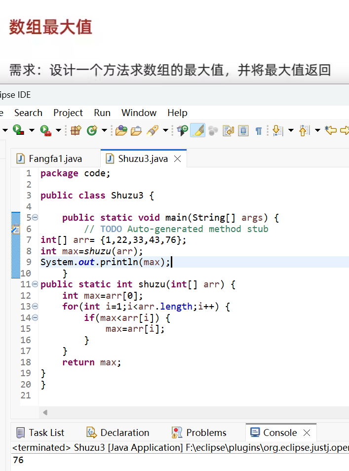Click the New Java Class icon
The image size is (349, 471).
[92, 130]
